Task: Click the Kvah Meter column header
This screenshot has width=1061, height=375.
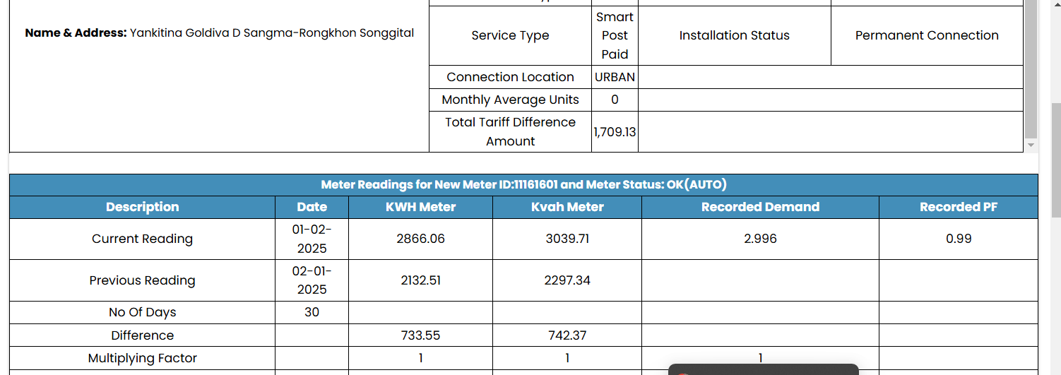Action: (x=567, y=207)
